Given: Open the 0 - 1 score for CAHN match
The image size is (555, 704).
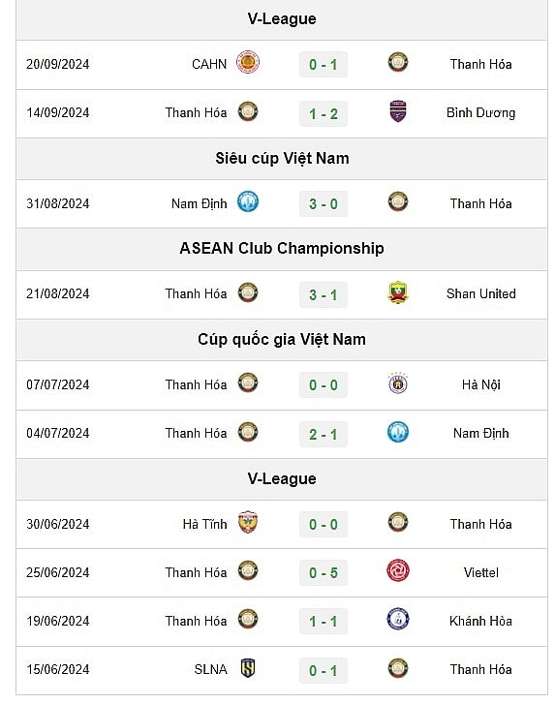Looking at the screenshot, I should click(324, 65).
